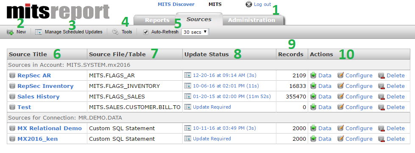The image size is (415, 153).
Task: Click the 355470 records value
Action: [296, 96]
